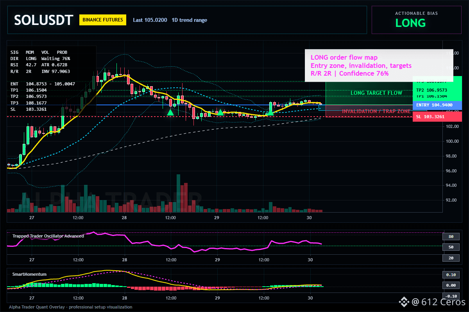Click the LONG TARGET FLOW zone label
The height and width of the screenshot is (312, 469).
pyautogui.click(x=376, y=93)
